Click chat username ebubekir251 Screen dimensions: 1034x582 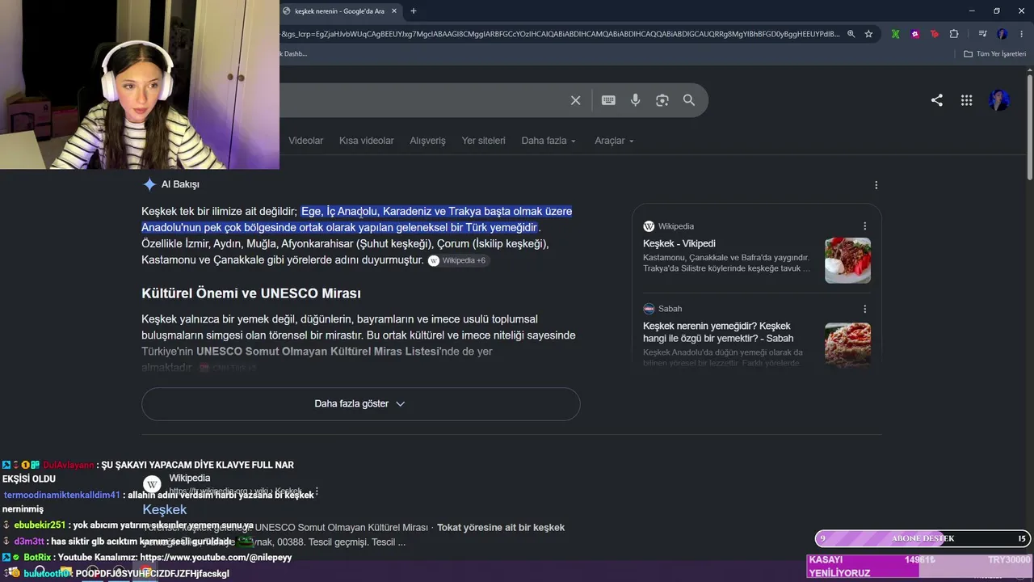coord(40,525)
